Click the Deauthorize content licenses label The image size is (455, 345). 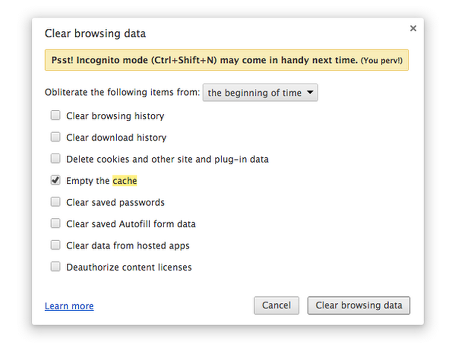(x=129, y=267)
